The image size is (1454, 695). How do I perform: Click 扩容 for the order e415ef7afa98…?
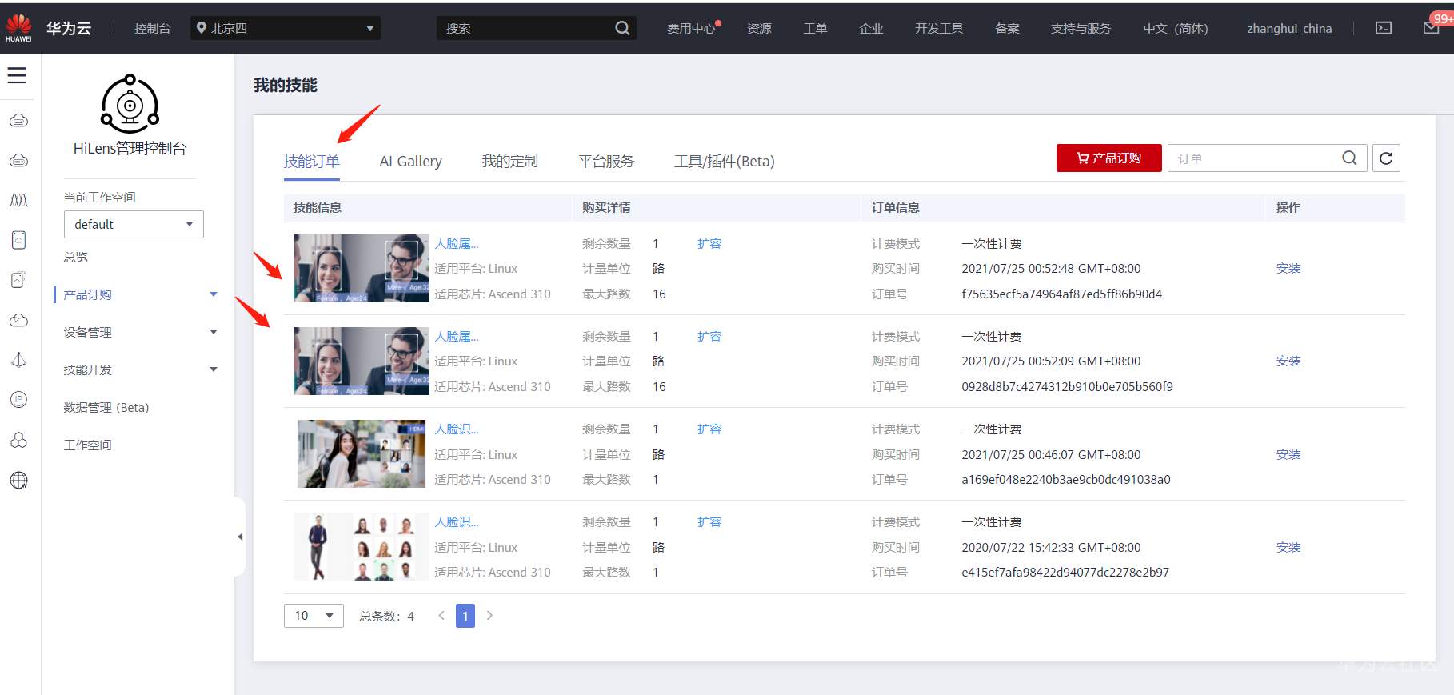pyautogui.click(x=709, y=522)
